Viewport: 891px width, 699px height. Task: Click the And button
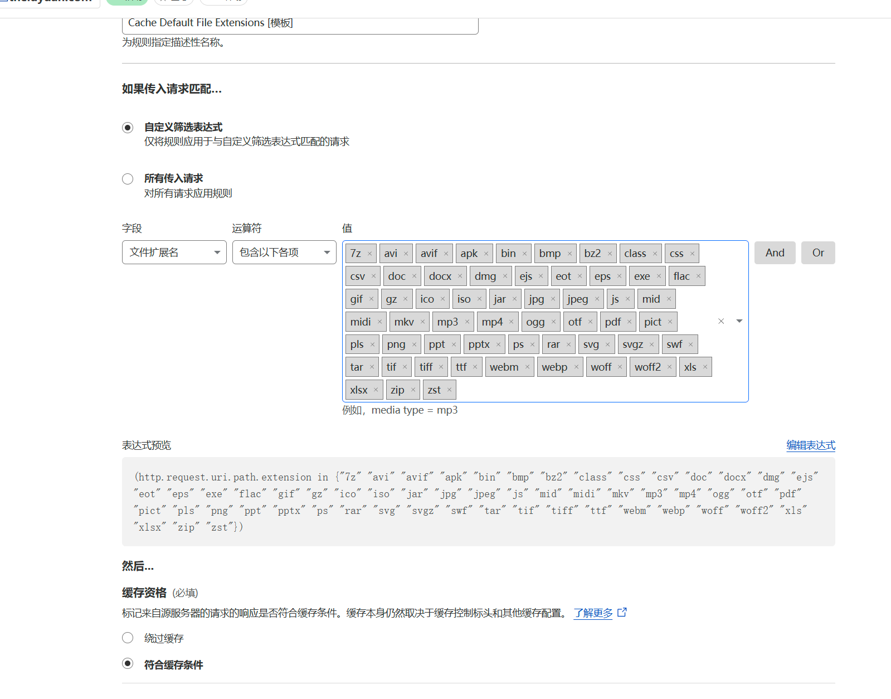pos(775,253)
